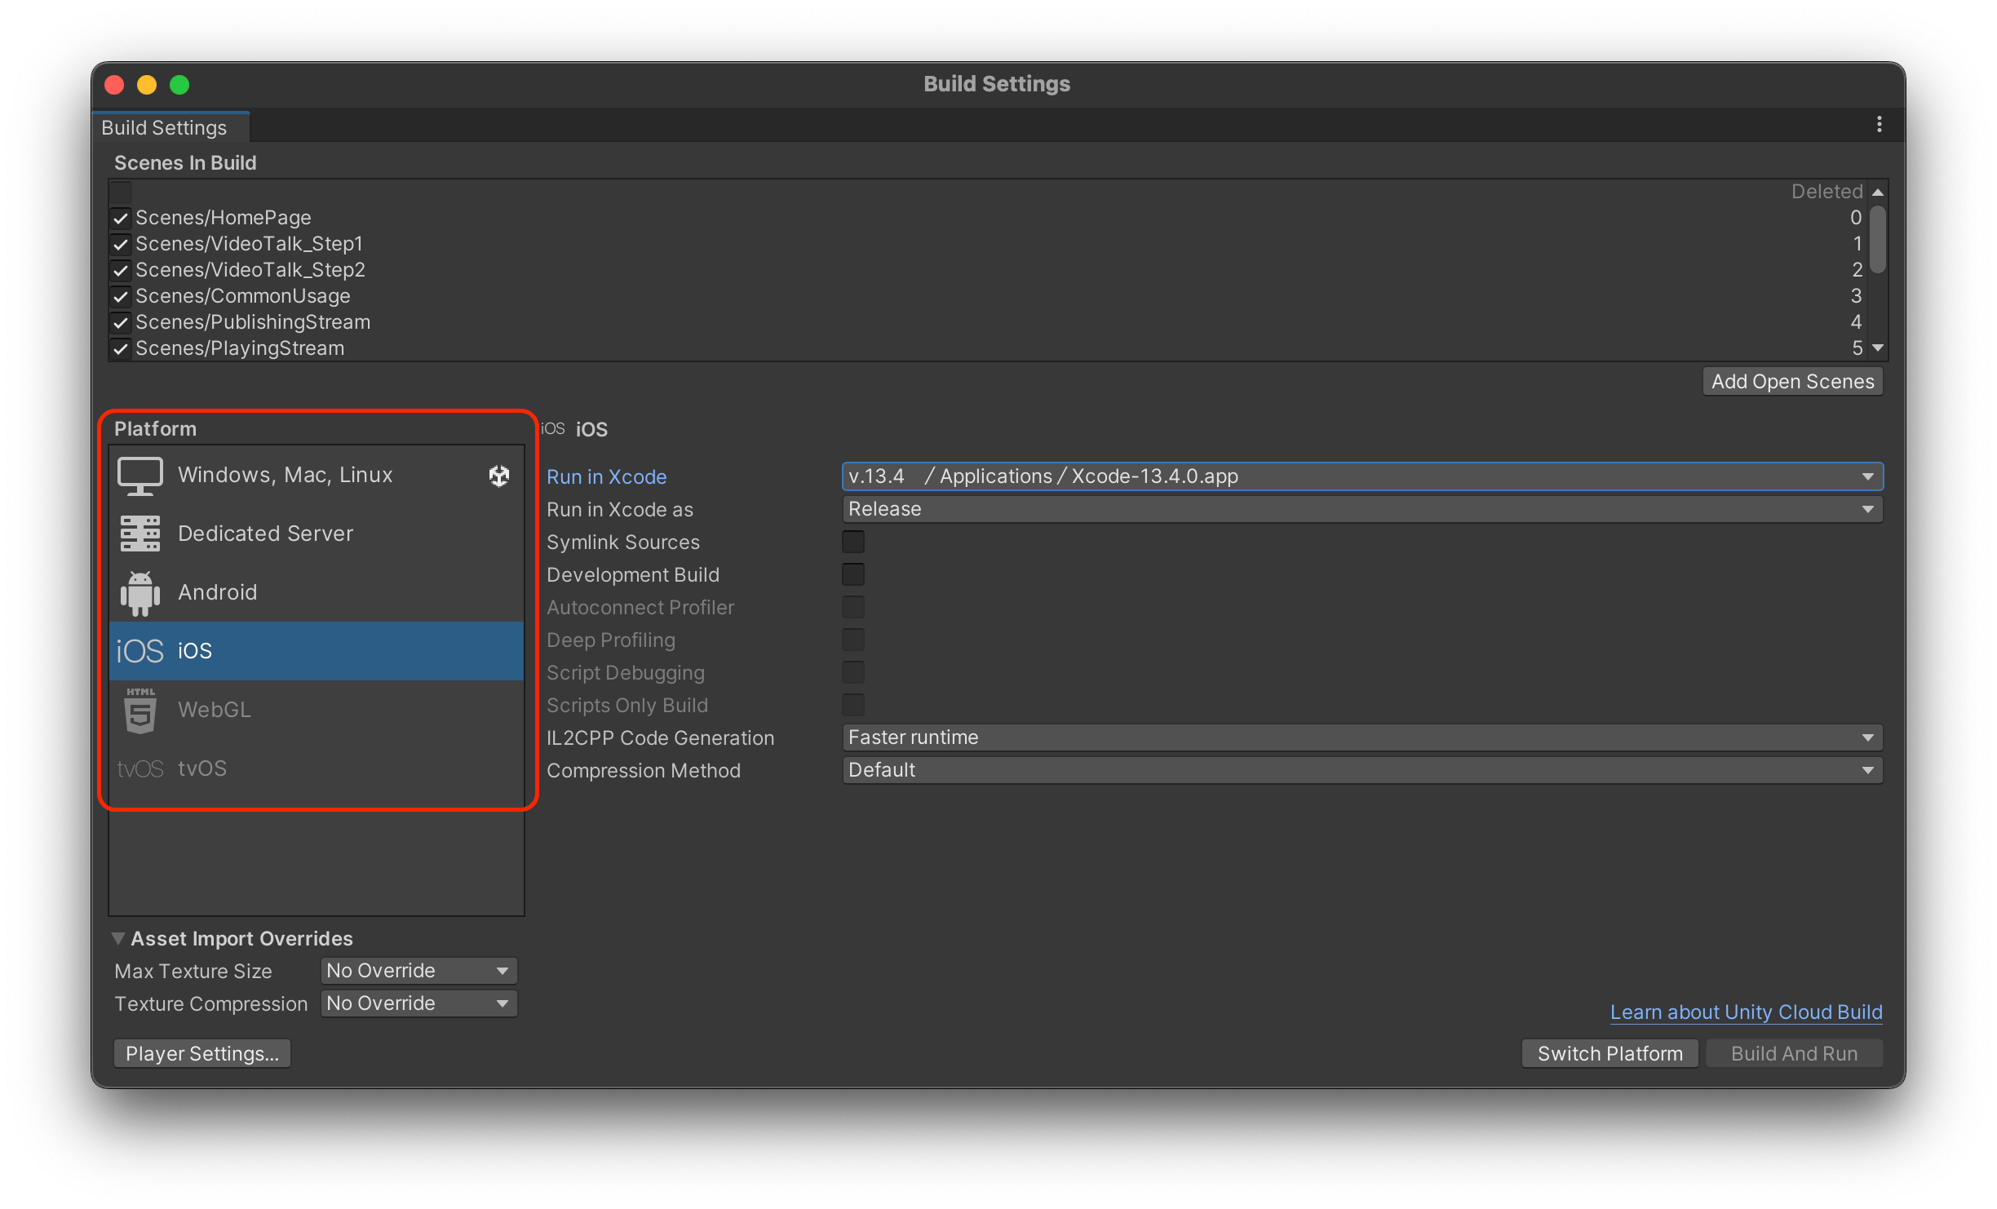The height and width of the screenshot is (1209, 1997).
Task: Click the Switch Platform button
Action: pyautogui.click(x=1609, y=1053)
